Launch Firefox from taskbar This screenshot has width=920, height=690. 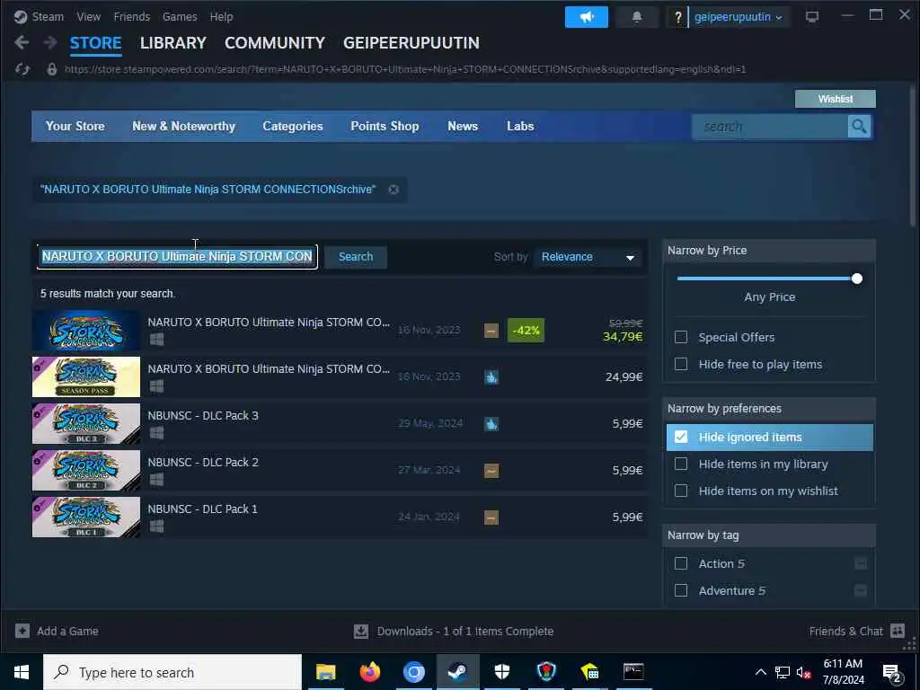click(369, 672)
